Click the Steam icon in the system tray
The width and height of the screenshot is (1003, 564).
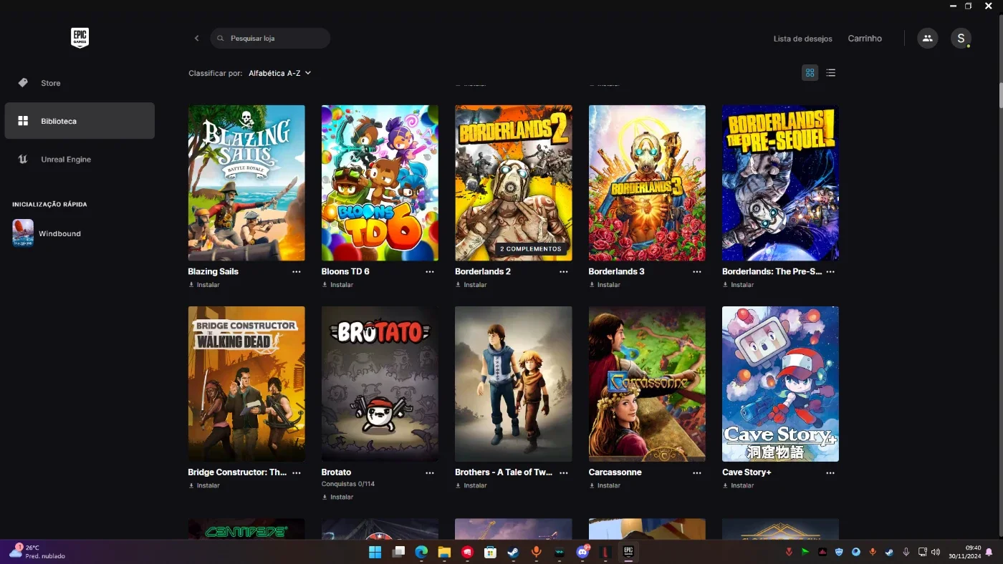tap(889, 552)
